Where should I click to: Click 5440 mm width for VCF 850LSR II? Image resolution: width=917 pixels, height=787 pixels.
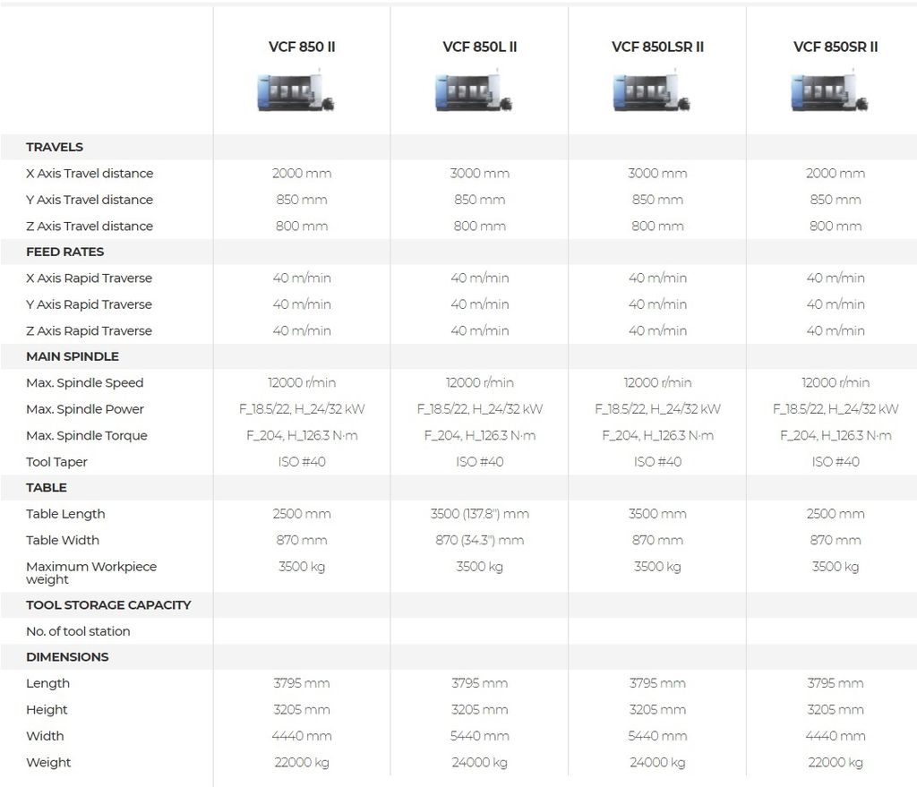pos(657,736)
